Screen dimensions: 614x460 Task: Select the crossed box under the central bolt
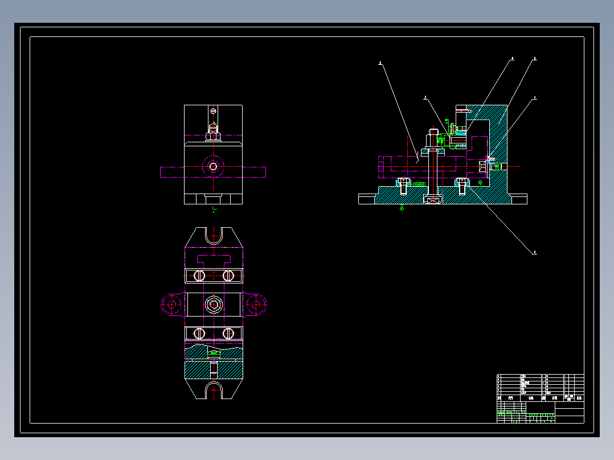pyautogui.click(x=433, y=200)
